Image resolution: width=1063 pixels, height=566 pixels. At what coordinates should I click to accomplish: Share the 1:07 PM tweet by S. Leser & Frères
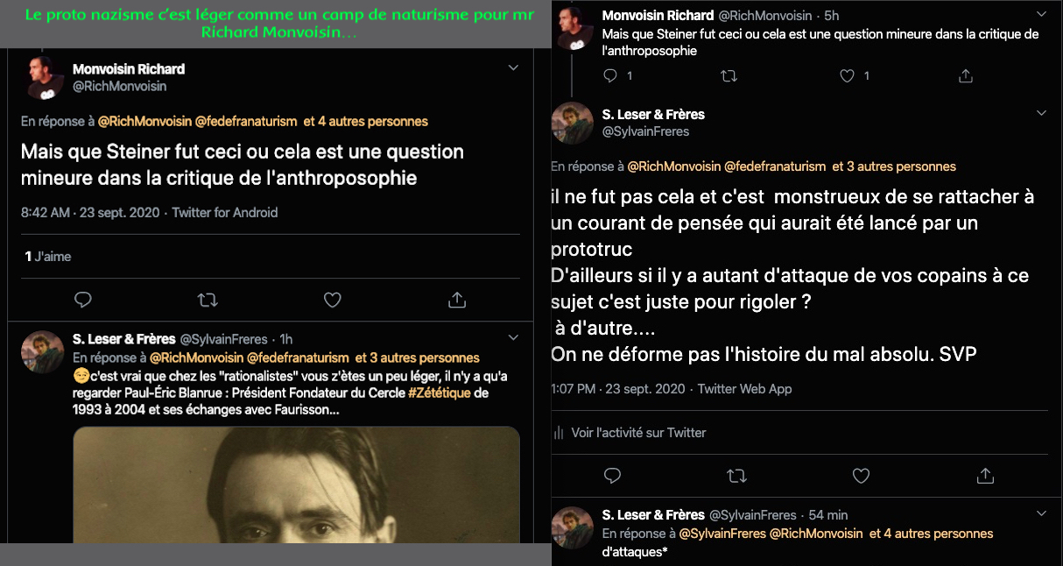coord(986,476)
